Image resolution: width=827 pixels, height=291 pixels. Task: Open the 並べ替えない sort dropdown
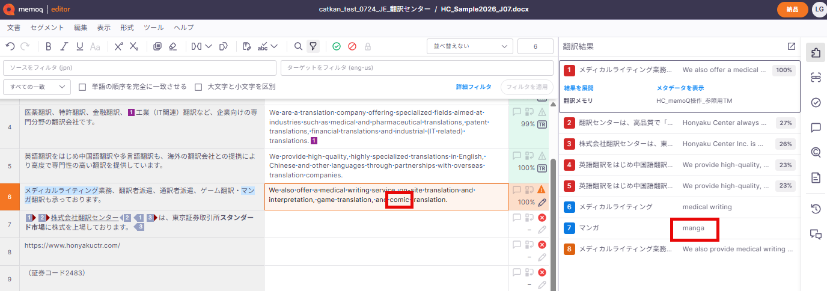click(x=470, y=46)
